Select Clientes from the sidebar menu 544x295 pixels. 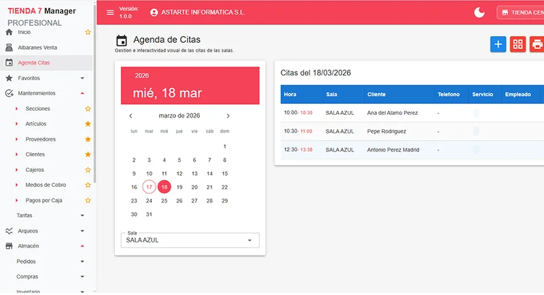click(x=35, y=154)
